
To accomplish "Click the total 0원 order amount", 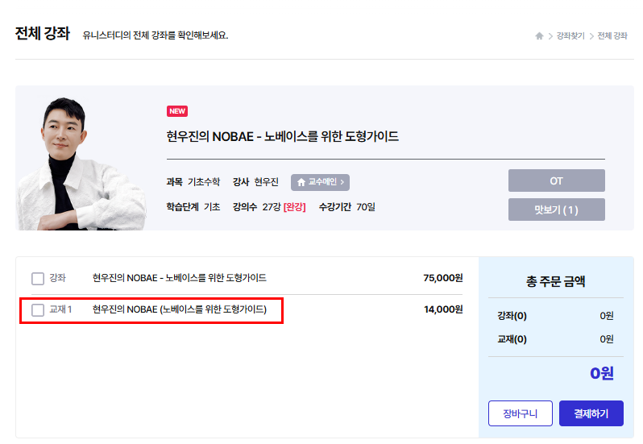I will tap(601, 373).
